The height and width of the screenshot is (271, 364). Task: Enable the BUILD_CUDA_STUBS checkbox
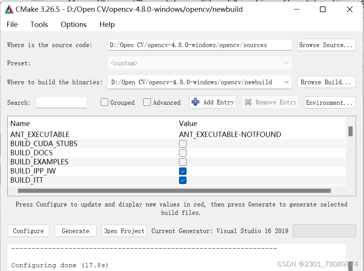coord(183,143)
